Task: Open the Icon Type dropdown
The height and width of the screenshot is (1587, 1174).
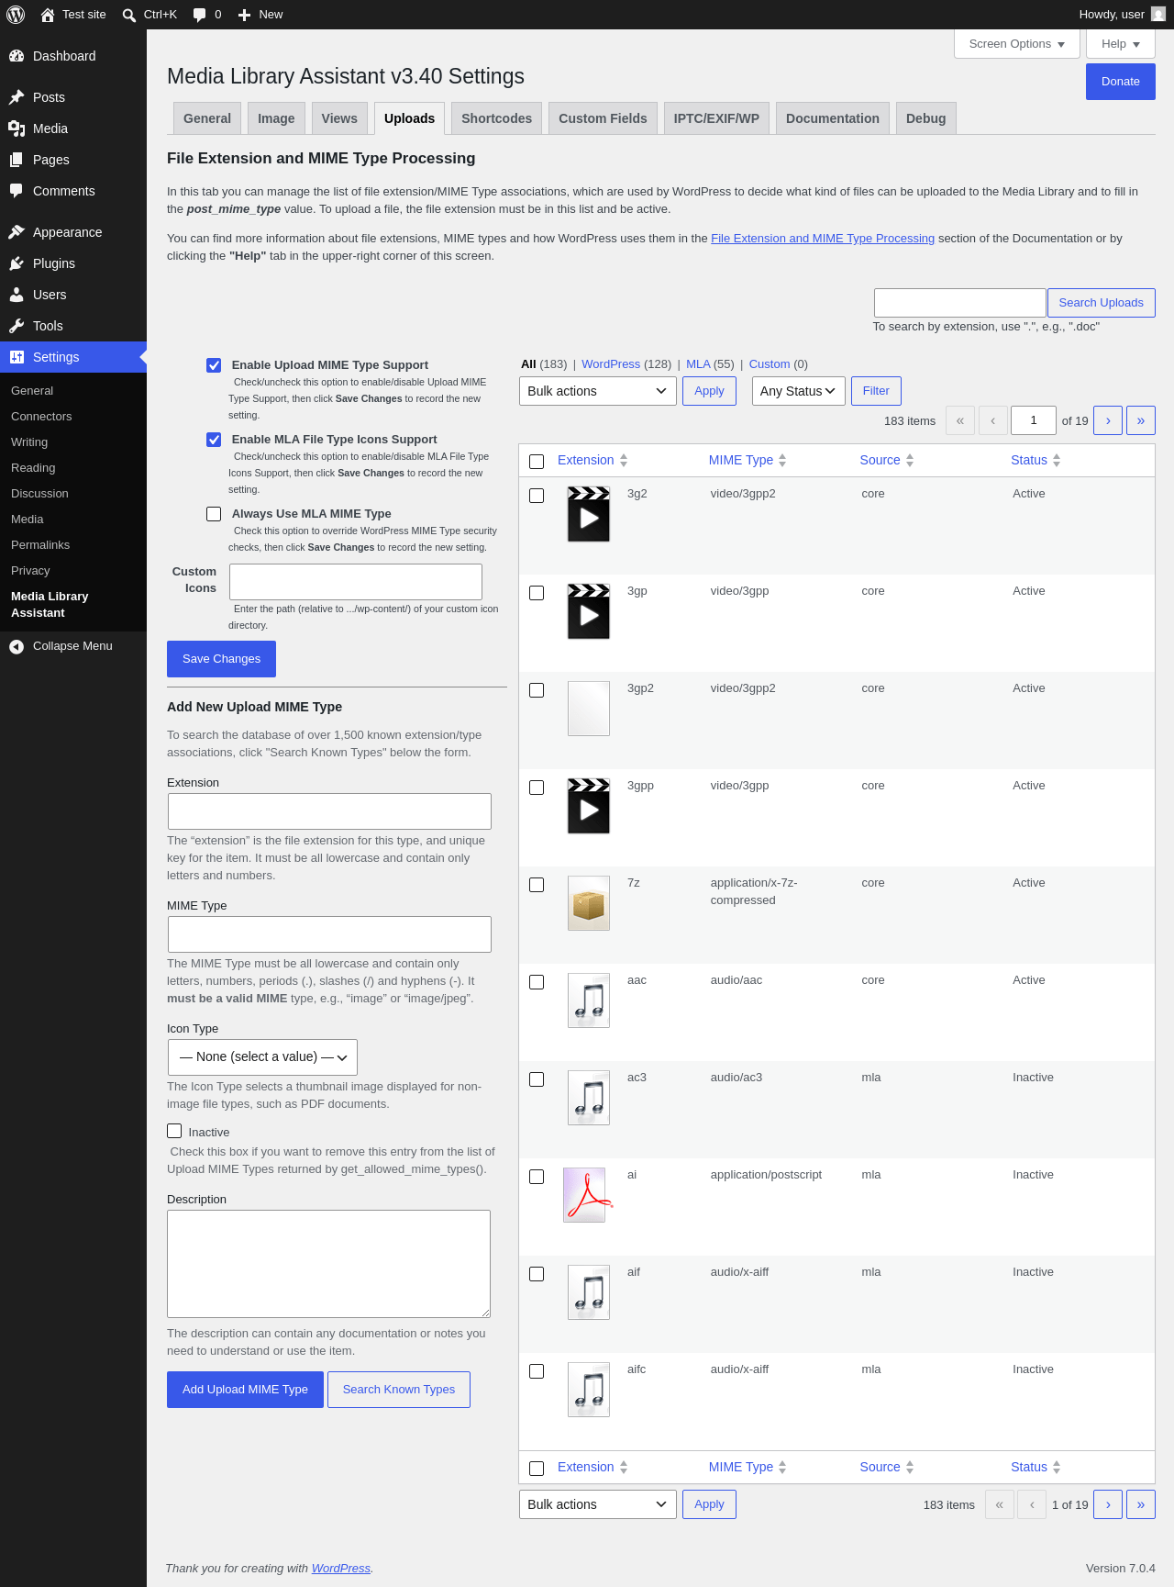Action: (262, 1057)
